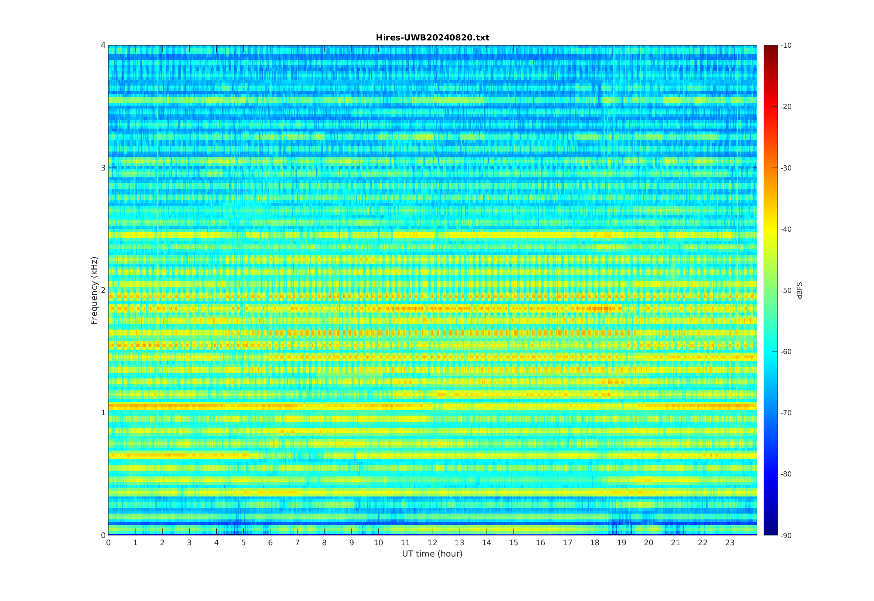
Task: Click the -50 colorbar tick label
Action: 786,290
